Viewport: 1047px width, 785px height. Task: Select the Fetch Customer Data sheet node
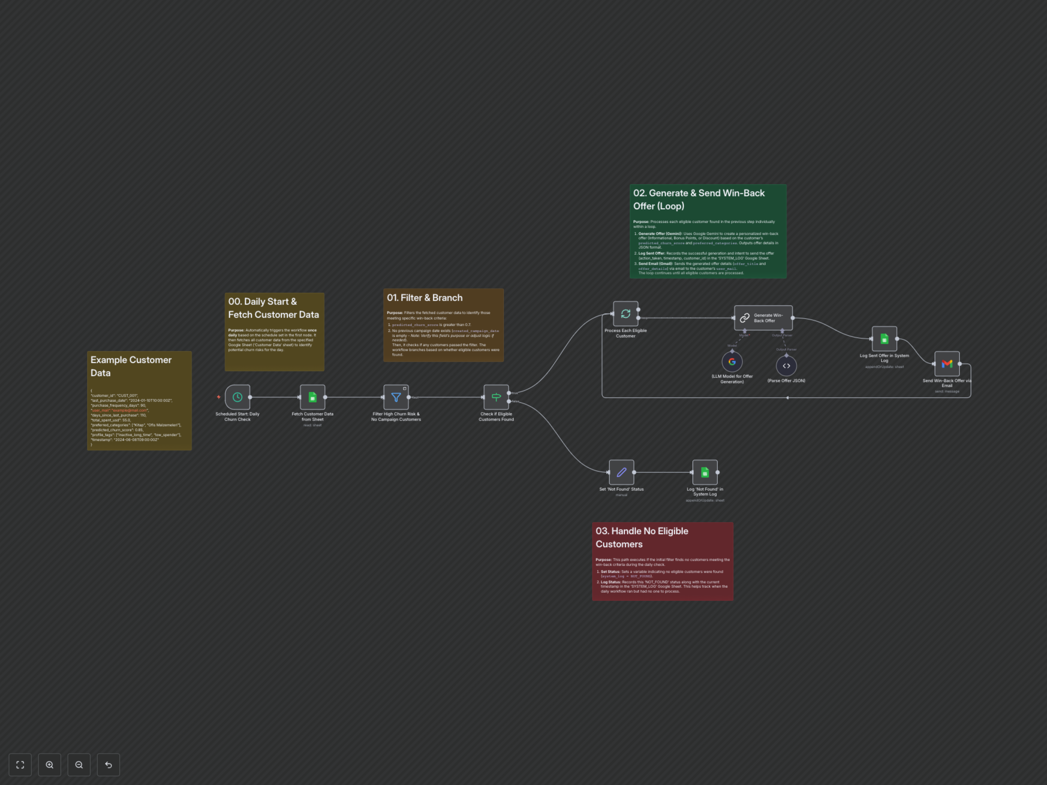pyautogui.click(x=312, y=397)
